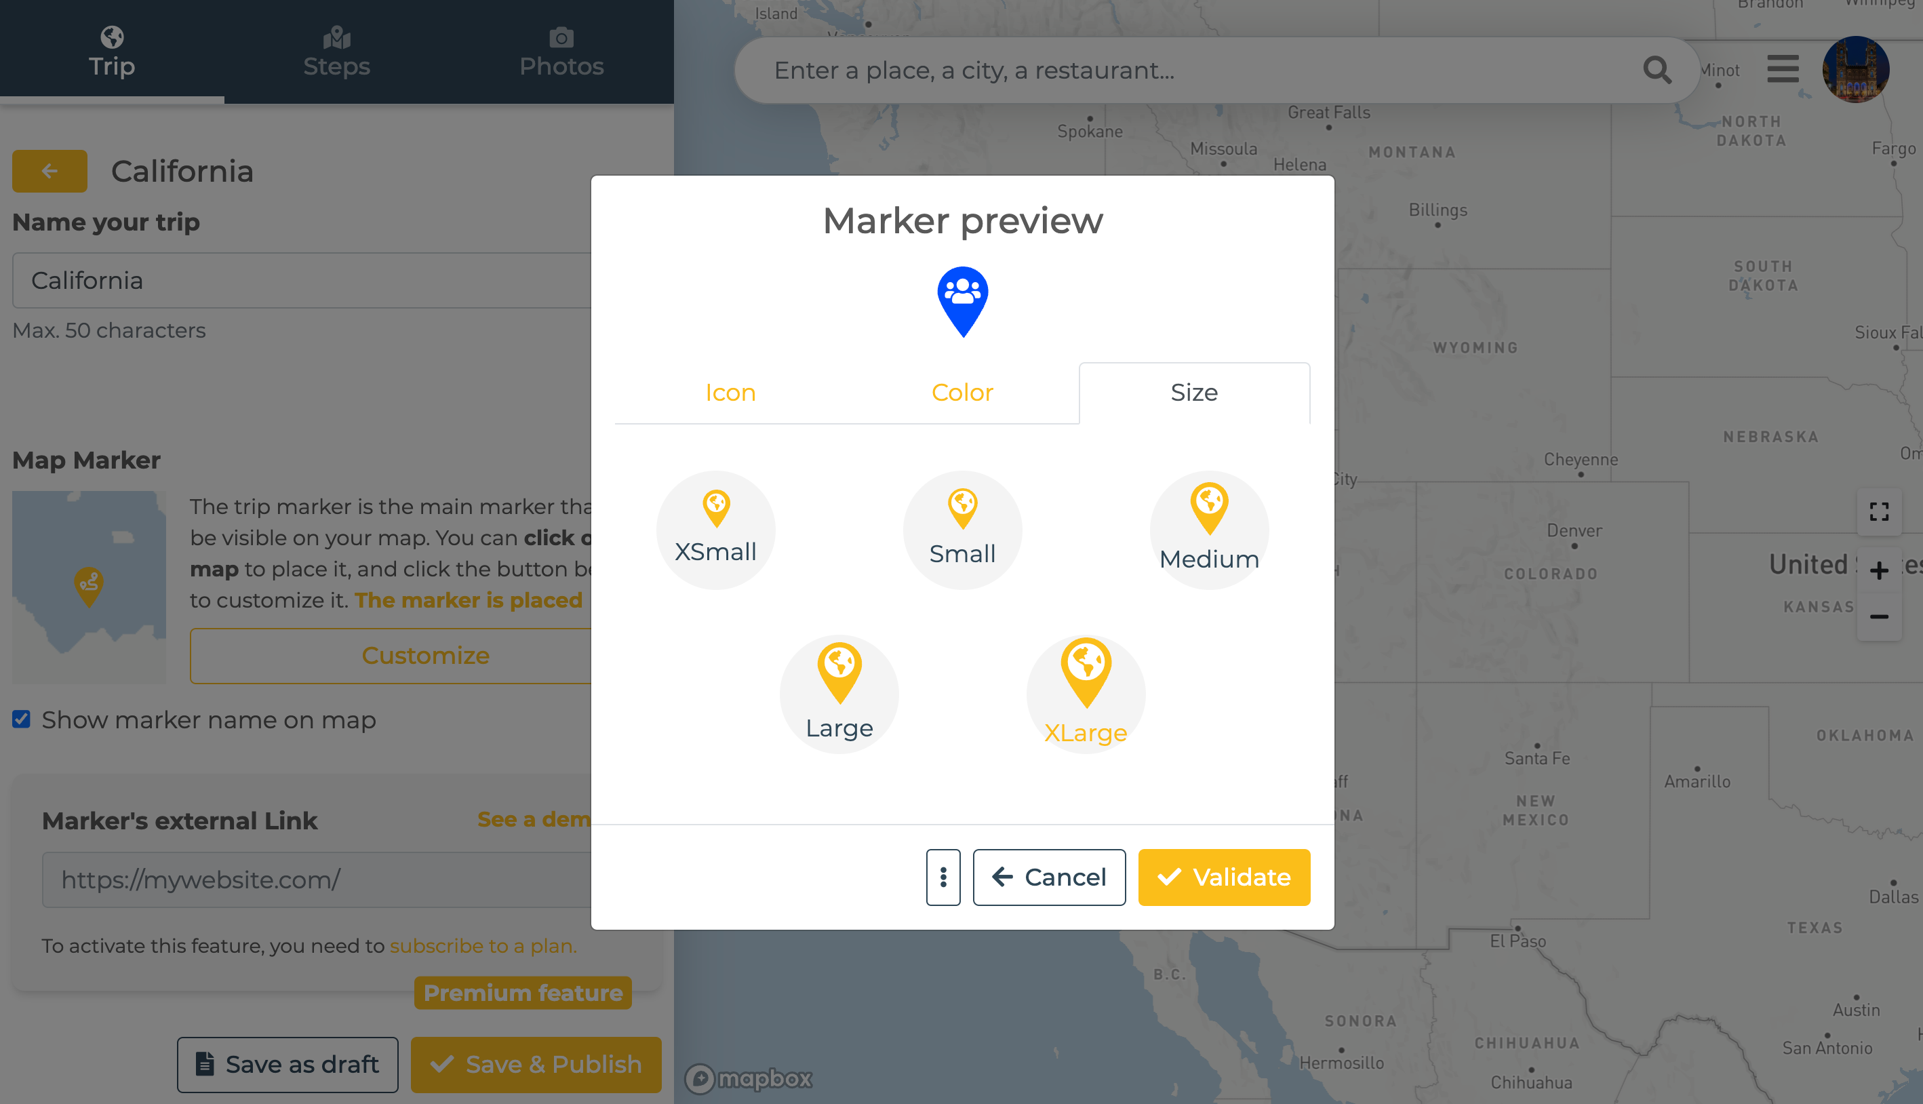Toggle Show marker name on map
This screenshot has height=1104, width=1923.
coord(21,719)
